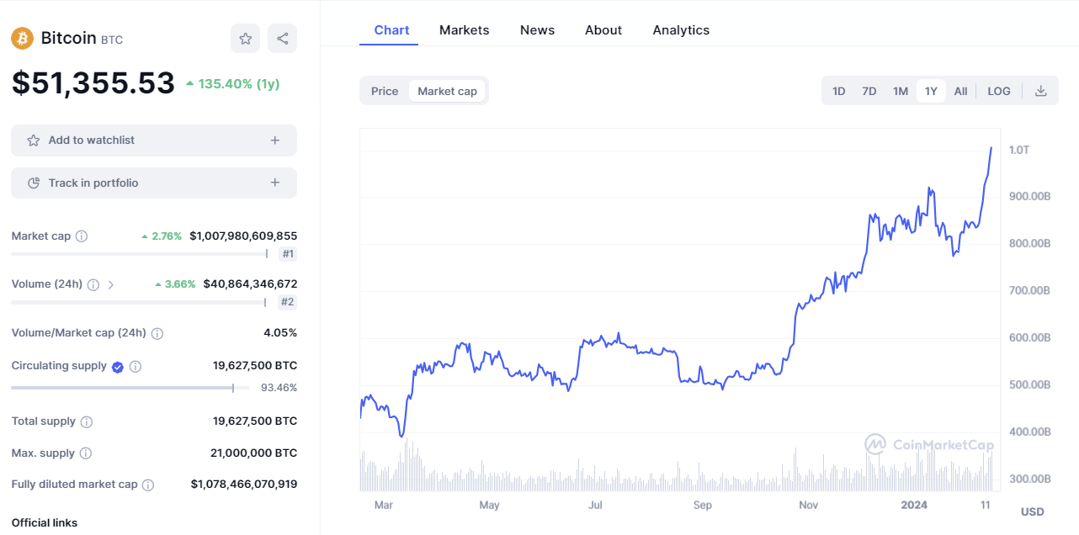Click the Official links heading
This screenshot has height=535, width=1079.
[45, 523]
